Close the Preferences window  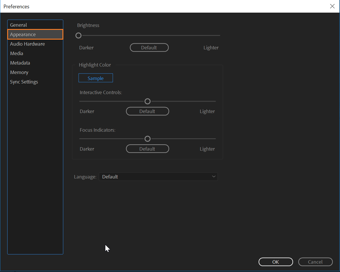(x=332, y=6)
